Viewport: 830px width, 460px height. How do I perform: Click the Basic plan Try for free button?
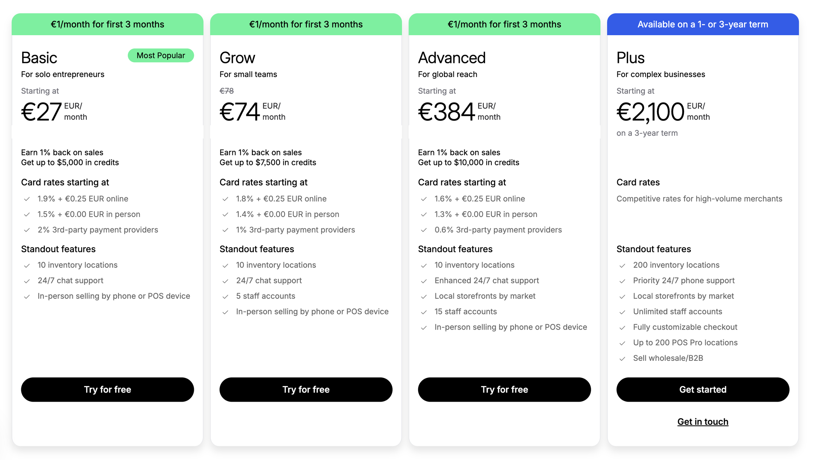coord(107,389)
